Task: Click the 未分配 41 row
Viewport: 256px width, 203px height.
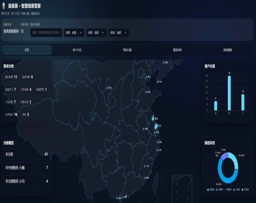Action: (x=26, y=154)
